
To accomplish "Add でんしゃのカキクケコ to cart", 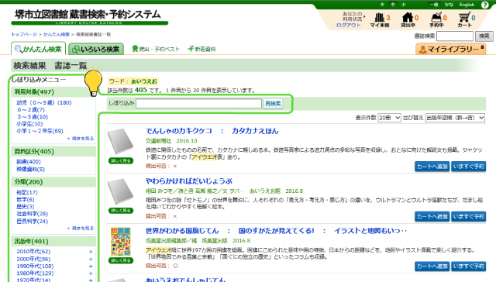I will [x=432, y=167].
